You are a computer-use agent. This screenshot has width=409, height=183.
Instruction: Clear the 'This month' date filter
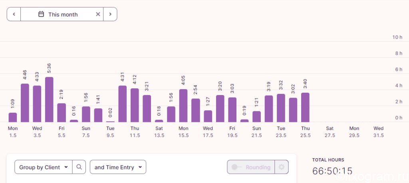(x=98, y=14)
